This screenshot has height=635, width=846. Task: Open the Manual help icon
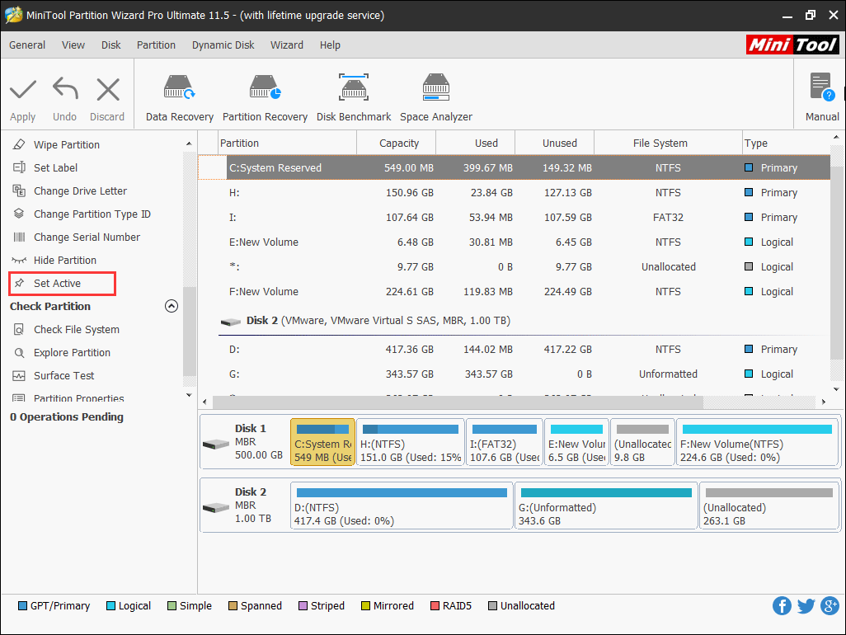coord(822,87)
